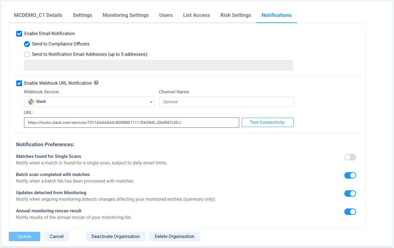
Task: Click the webhook help question mark icon
Action: tap(96, 83)
